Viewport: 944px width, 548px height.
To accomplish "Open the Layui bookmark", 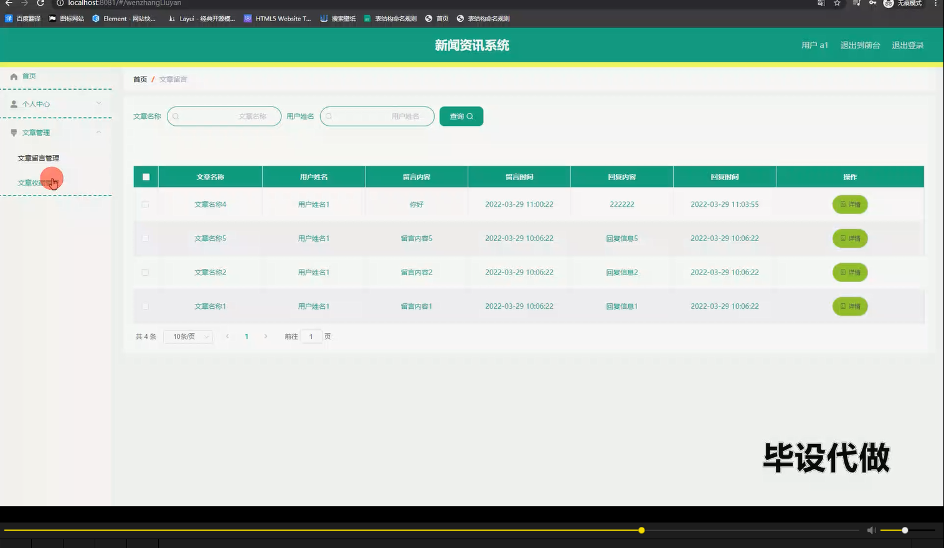I will pos(202,19).
